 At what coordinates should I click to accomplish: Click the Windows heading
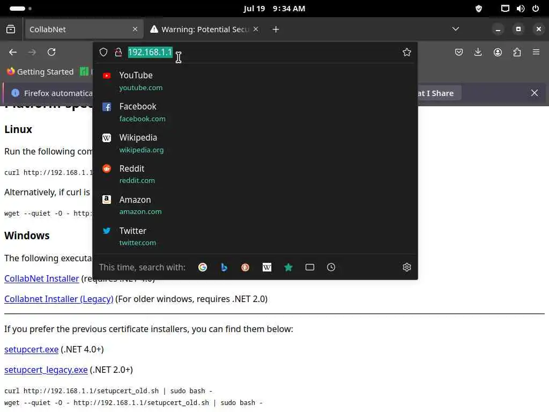27,236
